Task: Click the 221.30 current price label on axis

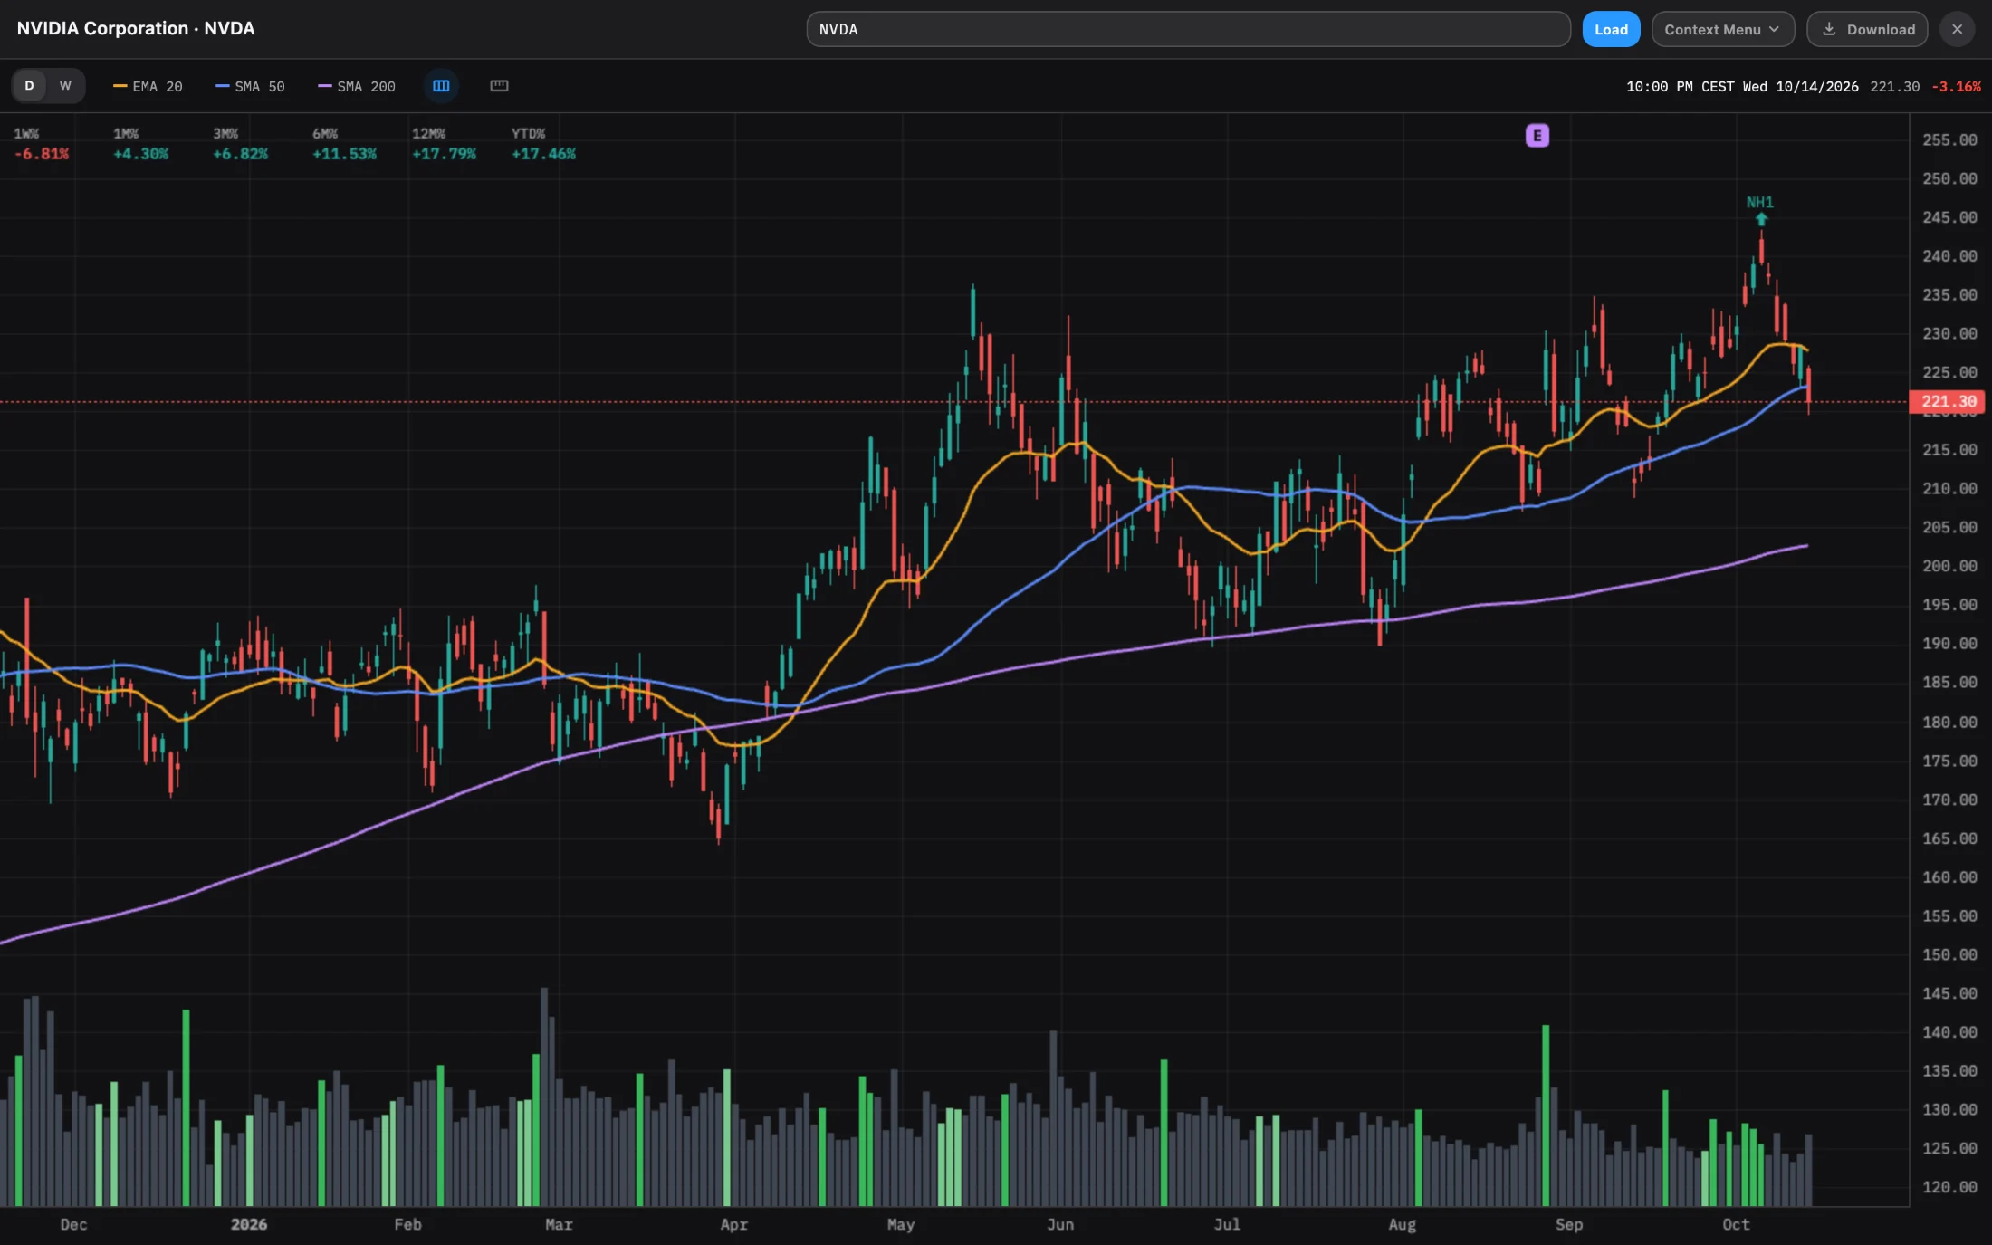Action: point(1948,401)
